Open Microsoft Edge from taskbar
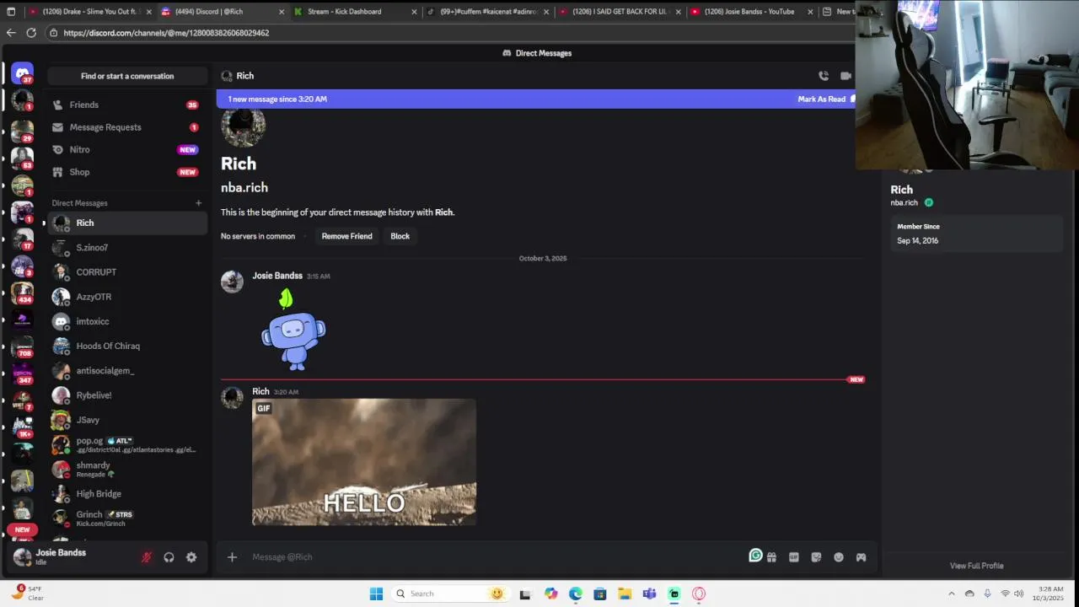The image size is (1079, 607). click(x=576, y=594)
